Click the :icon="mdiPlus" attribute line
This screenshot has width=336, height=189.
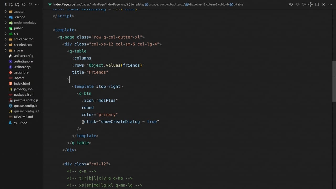100,100
